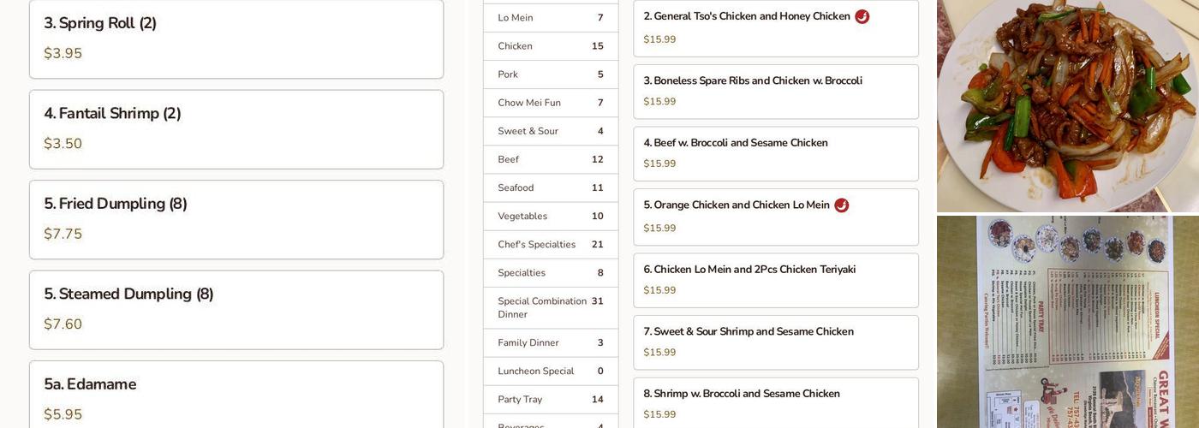Select the Edamame menu item

click(236, 398)
